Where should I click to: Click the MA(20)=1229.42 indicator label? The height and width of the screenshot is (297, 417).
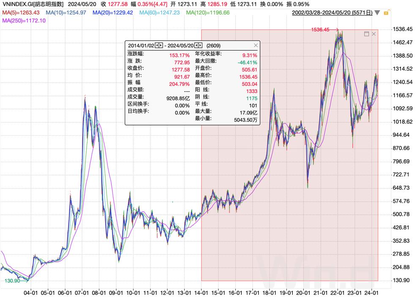(113, 13)
